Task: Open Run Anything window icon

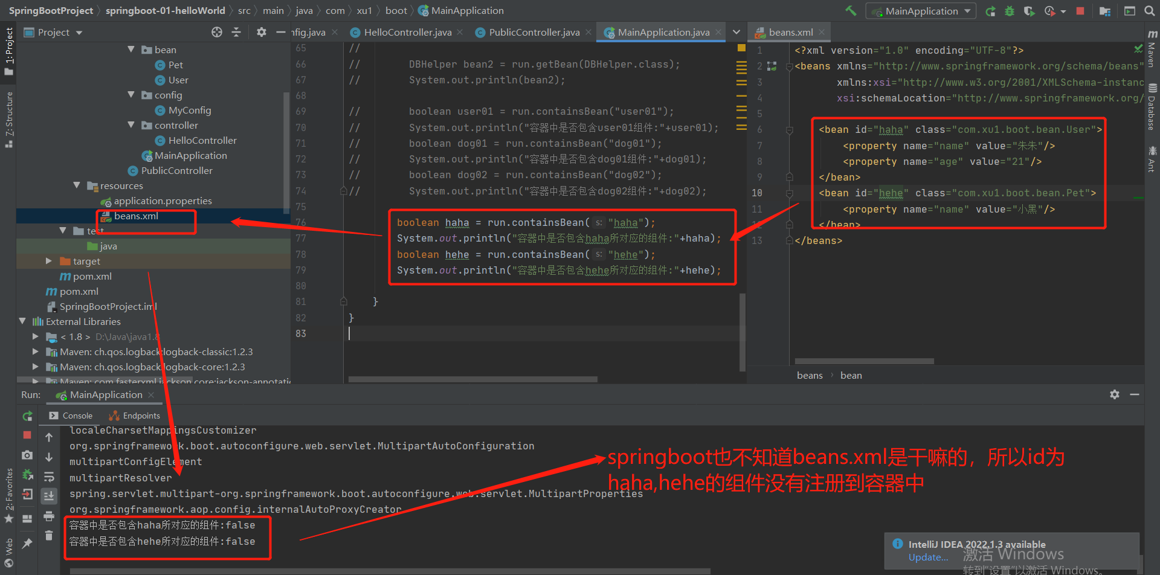Action: coord(1129,11)
